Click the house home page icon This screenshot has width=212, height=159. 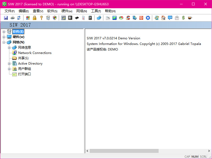coord(163,18)
